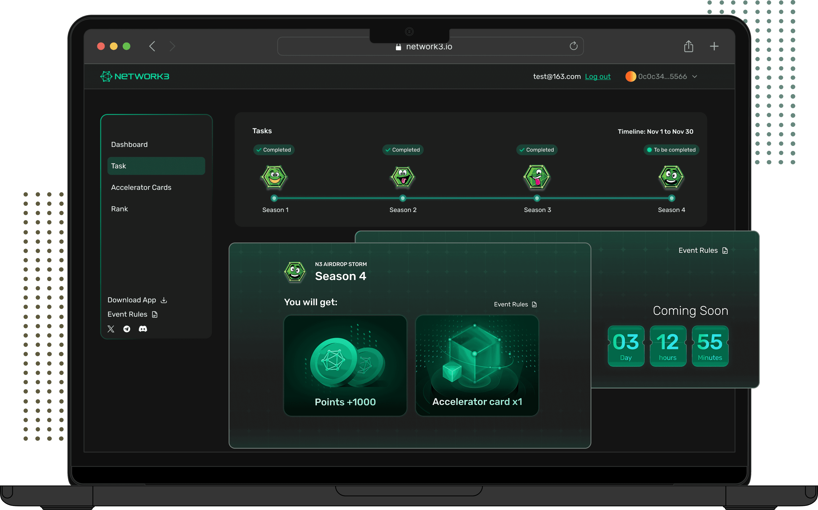Screen dimensions: 818x510
Task: Open the Rank sidebar item
Action: tap(119, 209)
